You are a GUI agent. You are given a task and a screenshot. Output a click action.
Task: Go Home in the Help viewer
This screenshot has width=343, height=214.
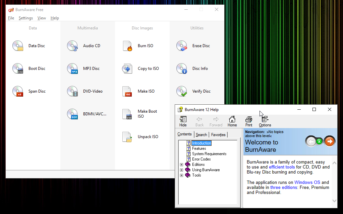232,121
